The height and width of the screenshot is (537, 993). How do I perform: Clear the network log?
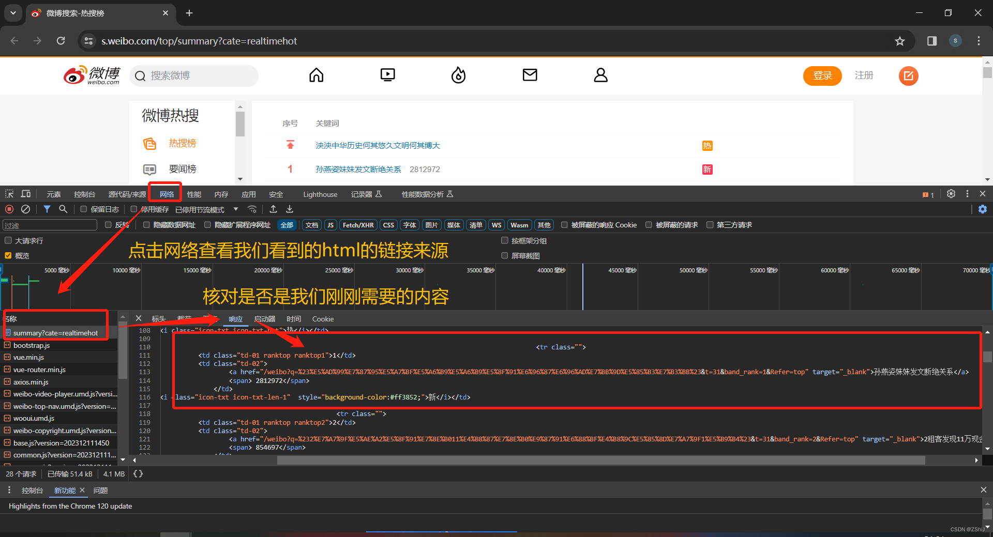tap(25, 209)
